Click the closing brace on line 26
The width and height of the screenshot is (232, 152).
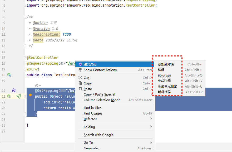pyautogui.click(x=28, y=125)
